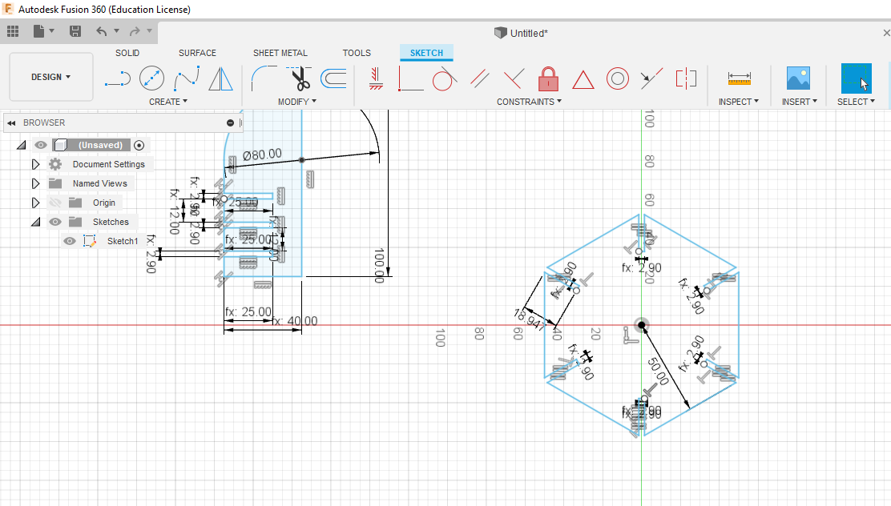Click the origin point of the sketch
This screenshot has height=506, width=891.
pyautogui.click(x=642, y=325)
